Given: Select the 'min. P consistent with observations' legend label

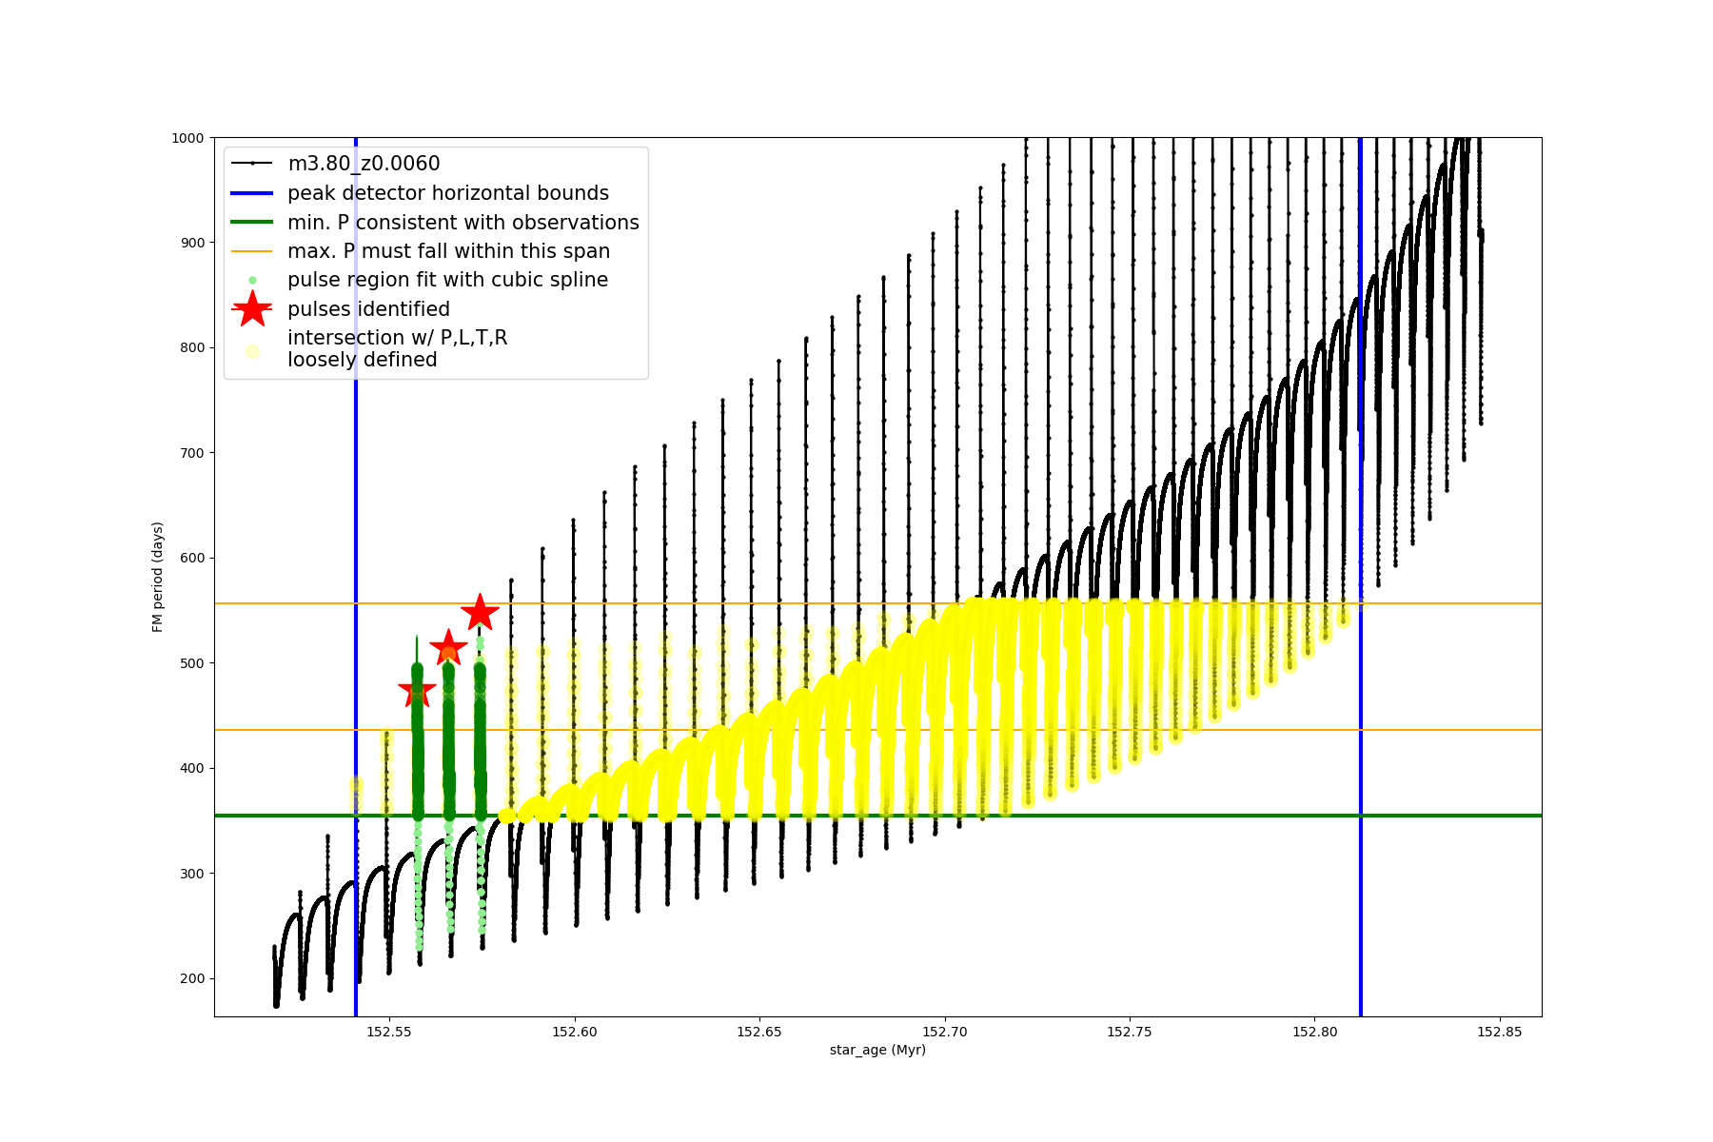Looking at the screenshot, I should (x=463, y=223).
